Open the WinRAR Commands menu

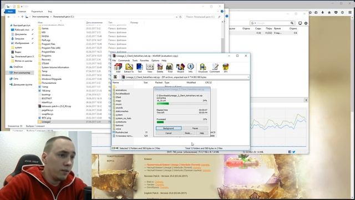click(124, 61)
